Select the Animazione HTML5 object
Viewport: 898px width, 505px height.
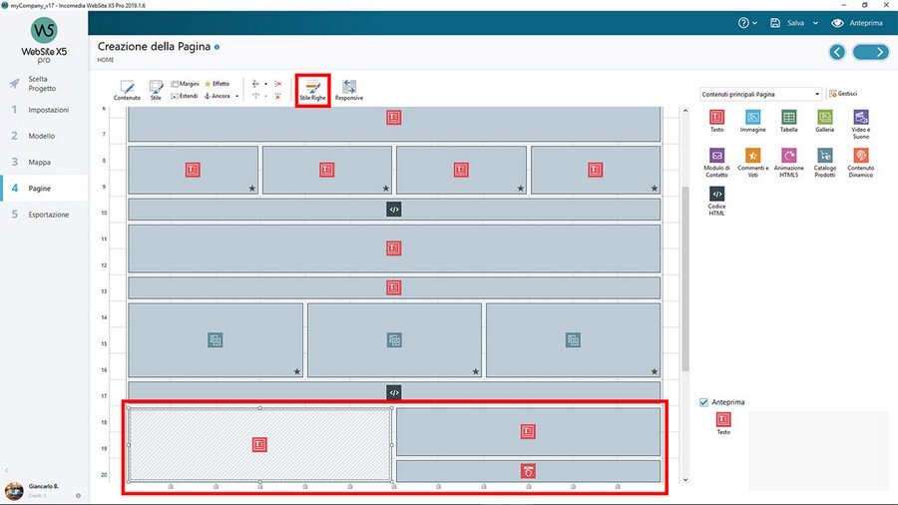(x=788, y=160)
